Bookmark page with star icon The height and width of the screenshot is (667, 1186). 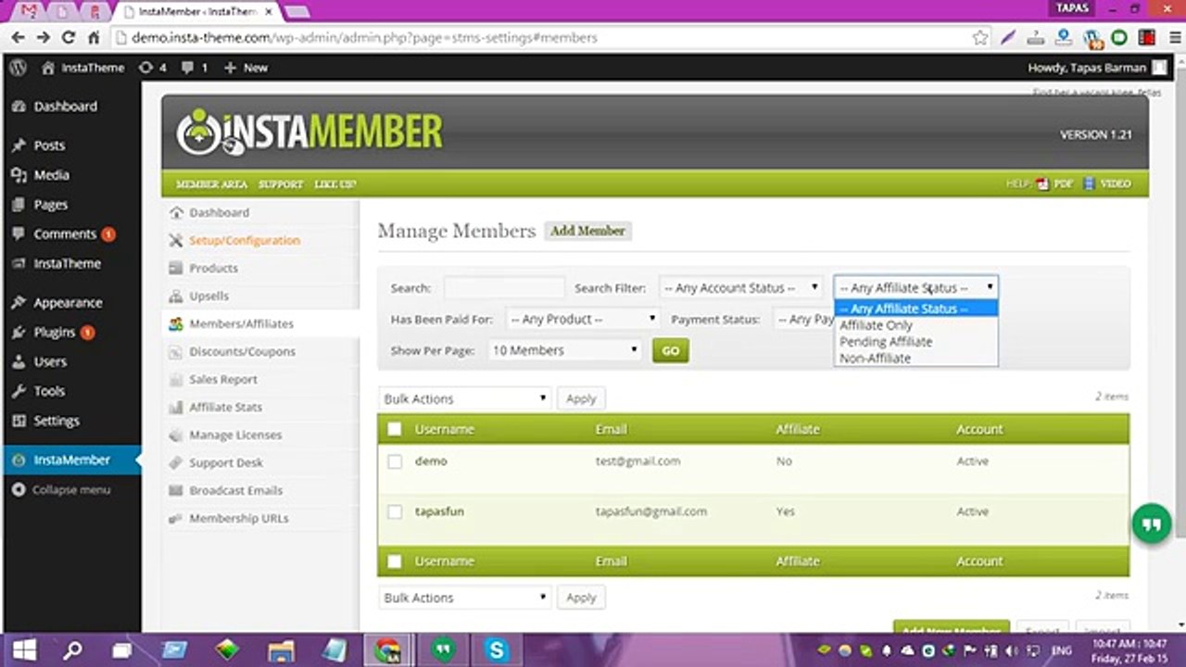coord(980,38)
